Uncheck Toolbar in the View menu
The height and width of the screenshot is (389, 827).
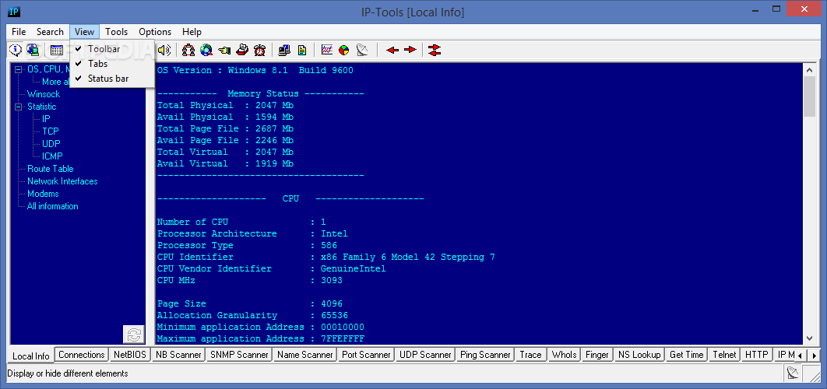pyautogui.click(x=112, y=49)
